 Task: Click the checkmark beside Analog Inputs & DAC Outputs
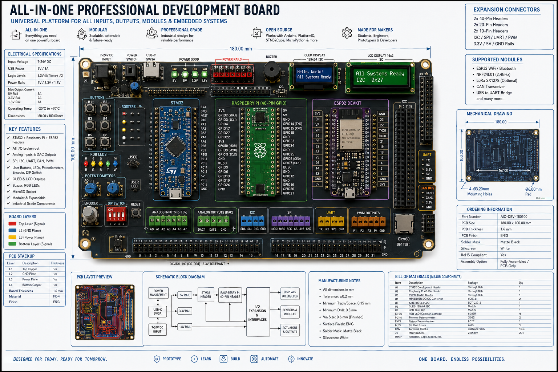pos(8,154)
